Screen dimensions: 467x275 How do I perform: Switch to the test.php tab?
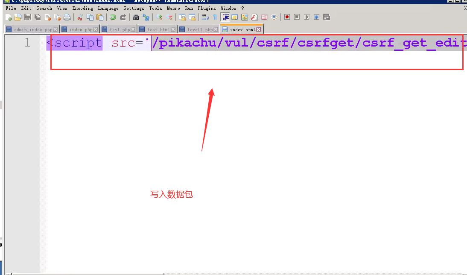(119, 29)
